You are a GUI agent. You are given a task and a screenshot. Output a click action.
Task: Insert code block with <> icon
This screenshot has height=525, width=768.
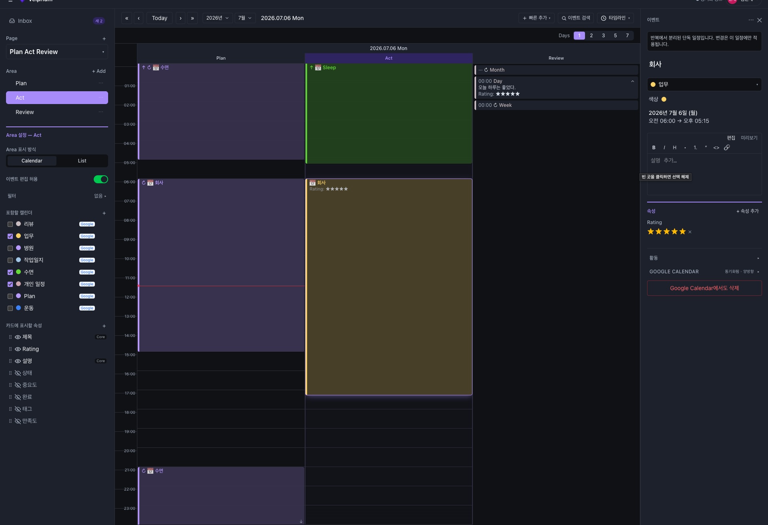point(716,148)
